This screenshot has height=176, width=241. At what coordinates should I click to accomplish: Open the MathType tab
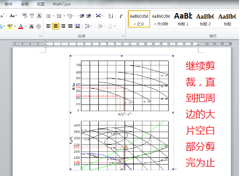(62, 4)
